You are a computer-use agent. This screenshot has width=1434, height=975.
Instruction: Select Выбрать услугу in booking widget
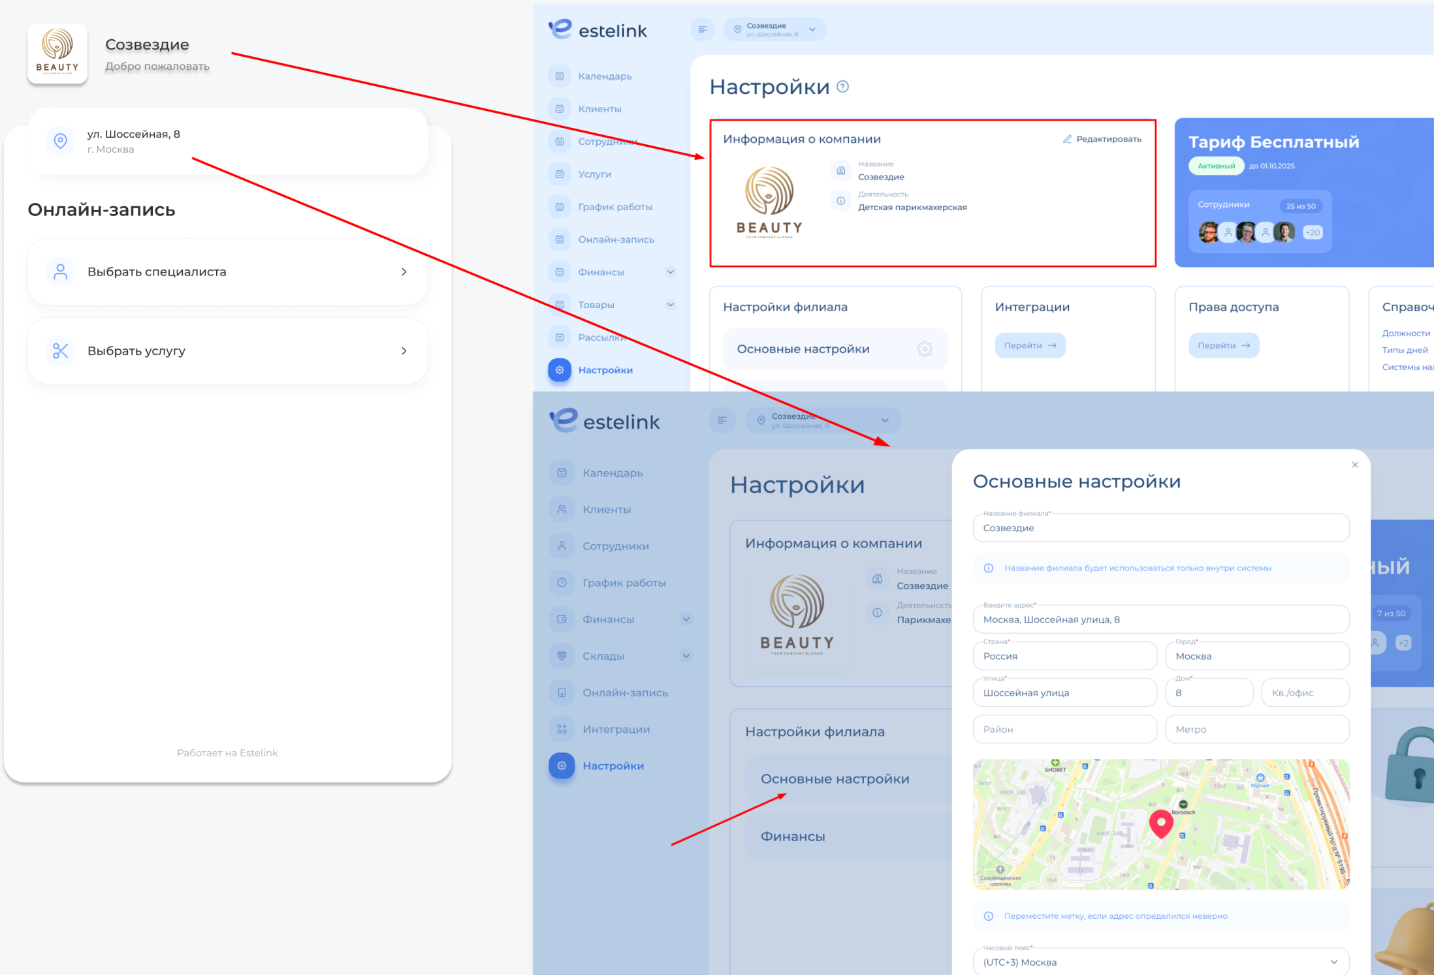227,350
